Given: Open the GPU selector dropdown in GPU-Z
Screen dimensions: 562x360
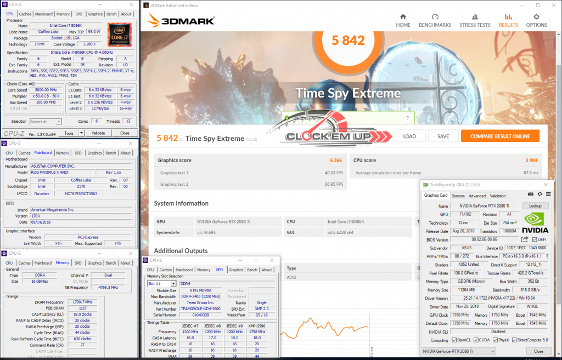Looking at the screenshot, I should [459, 351].
